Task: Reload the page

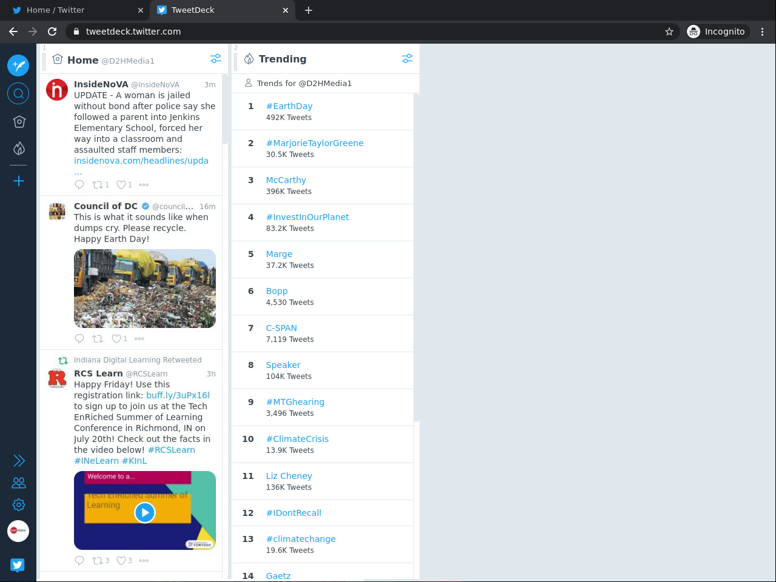Action: pyautogui.click(x=52, y=32)
